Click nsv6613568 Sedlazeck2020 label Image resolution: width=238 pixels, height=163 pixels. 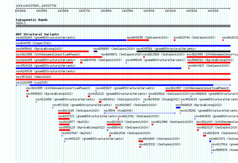pos(164,54)
